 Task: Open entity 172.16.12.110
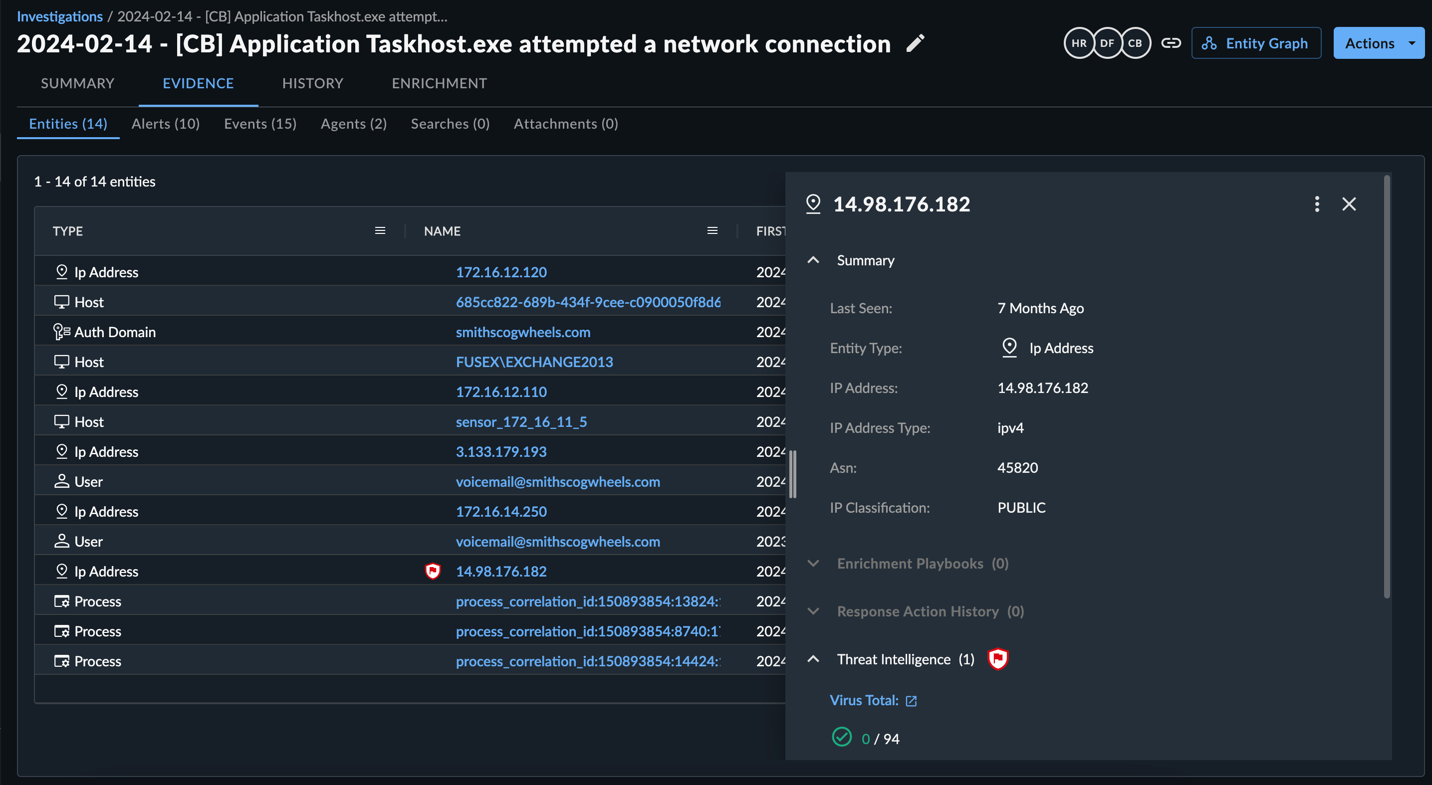click(x=501, y=392)
